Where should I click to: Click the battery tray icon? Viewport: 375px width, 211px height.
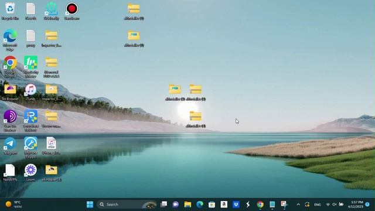[x=341, y=205]
